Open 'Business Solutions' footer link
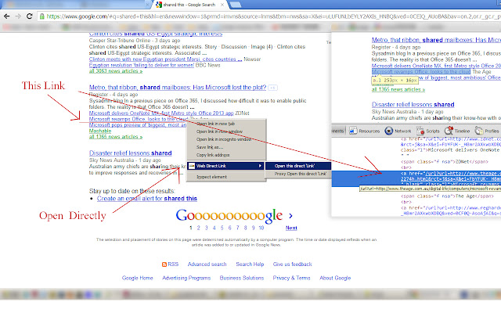 pos(242,279)
